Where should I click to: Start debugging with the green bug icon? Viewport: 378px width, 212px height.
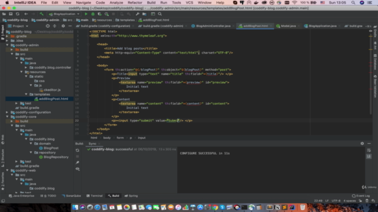(93, 14)
